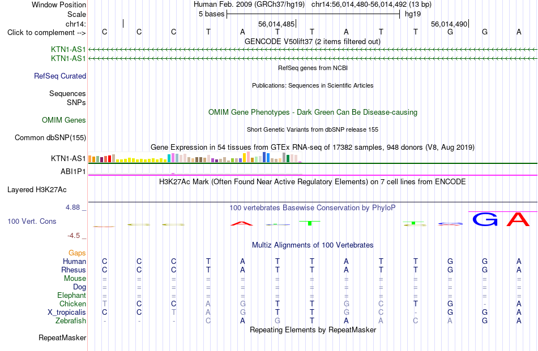The width and height of the screenshot is (538, 351).
Task: Click 'GENCODE V50lift37 (2 items filtered out)' title
Action: click(313, 41)
